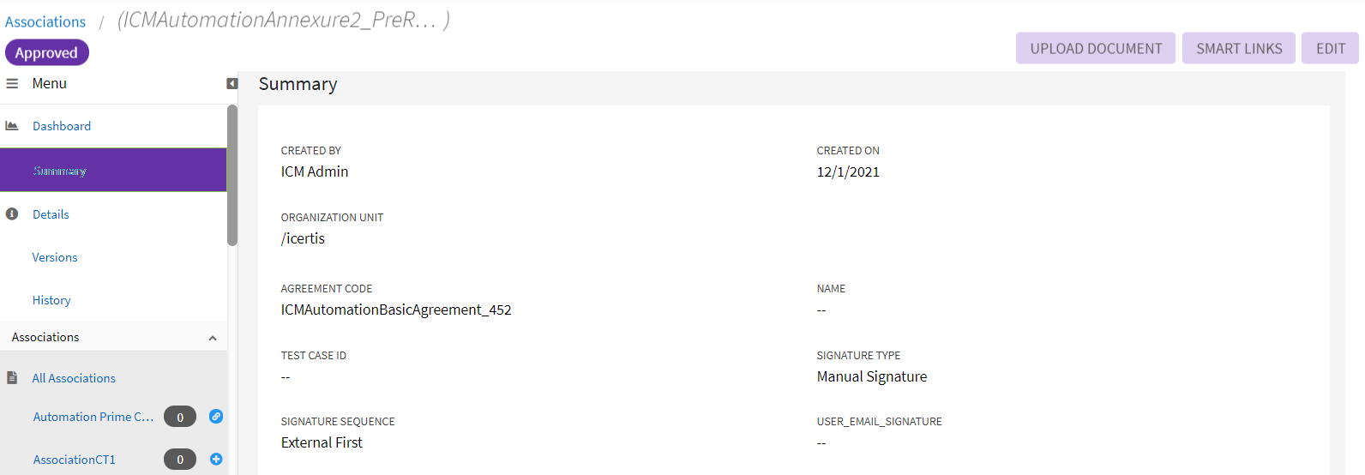Open the Automation Prime C… association link
This screenshot has height=475, width=1365.
pyautogui.click(x=93, y=417)
